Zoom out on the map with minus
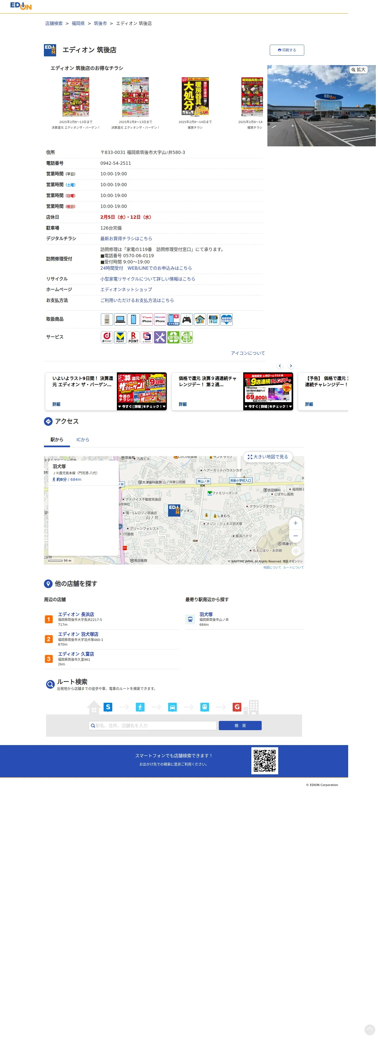This screenshot has height=1044, width=378. click(296, 536)
